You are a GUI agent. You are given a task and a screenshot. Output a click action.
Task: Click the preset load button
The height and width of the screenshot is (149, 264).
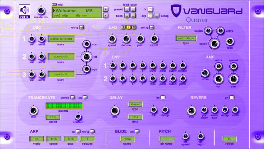tap(127, 9)
